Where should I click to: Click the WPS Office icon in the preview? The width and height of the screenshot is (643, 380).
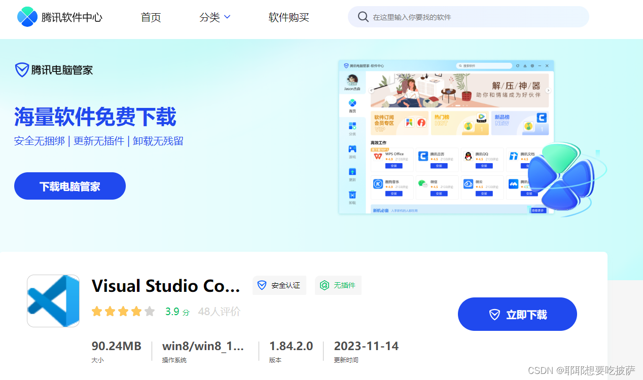[x=378, y=156]
